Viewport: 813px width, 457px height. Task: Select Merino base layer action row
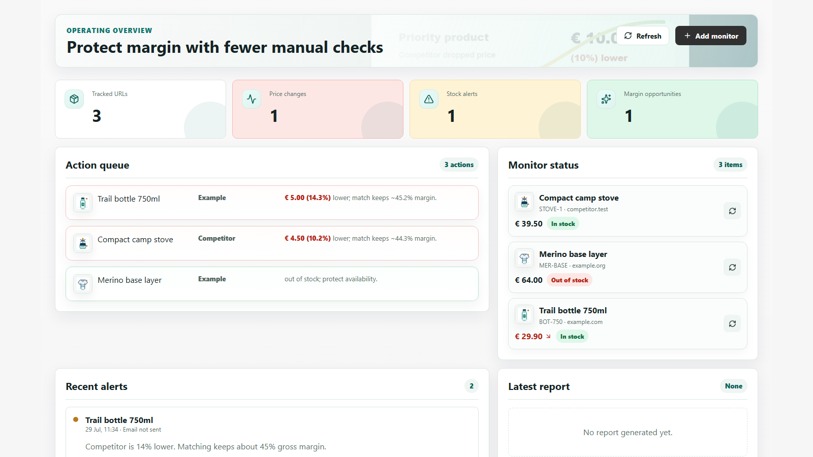point(272,284)
